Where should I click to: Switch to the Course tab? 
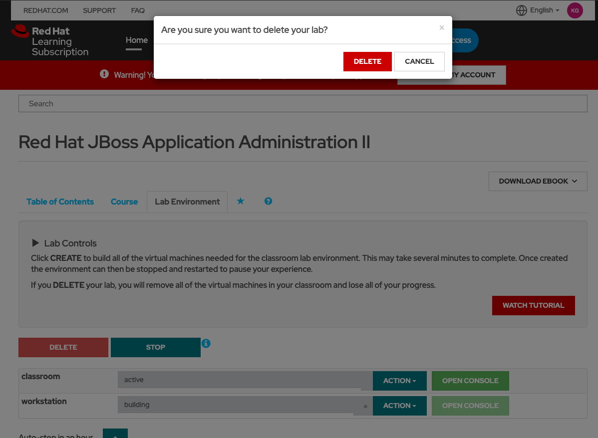[124, 202]
